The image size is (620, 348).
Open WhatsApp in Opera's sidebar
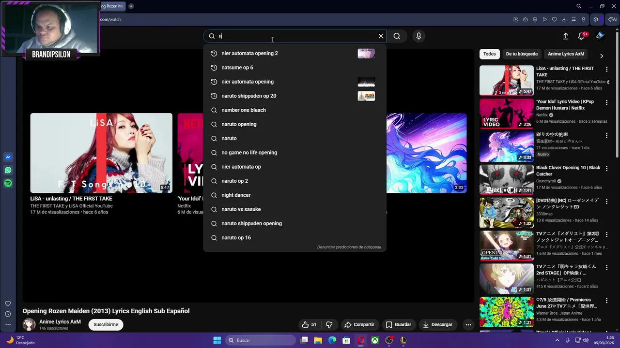(8, 170)
